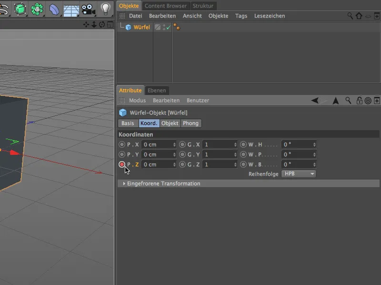This screenshot has width=381, height=285.
Task: Click the P . Z value stepper arrows
Action: click(174, 164)
